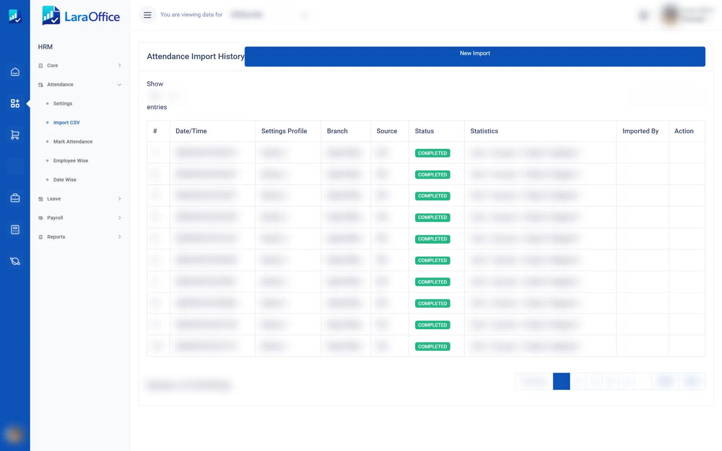Click the last row's COMPLETED status badge
Screen dimensions: 722x451
click(432, 347)
